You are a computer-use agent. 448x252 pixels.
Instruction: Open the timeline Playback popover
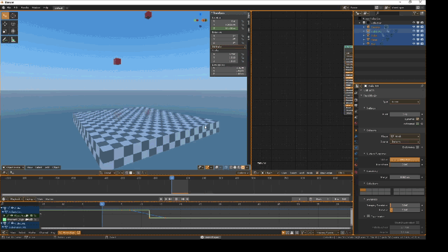pyautogui.click(x=16, y=199)
